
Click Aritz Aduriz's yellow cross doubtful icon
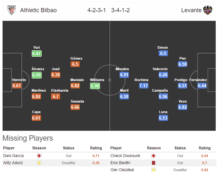[39, 163]
